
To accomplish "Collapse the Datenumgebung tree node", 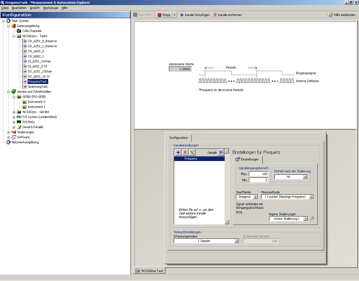I will (8, 26).
